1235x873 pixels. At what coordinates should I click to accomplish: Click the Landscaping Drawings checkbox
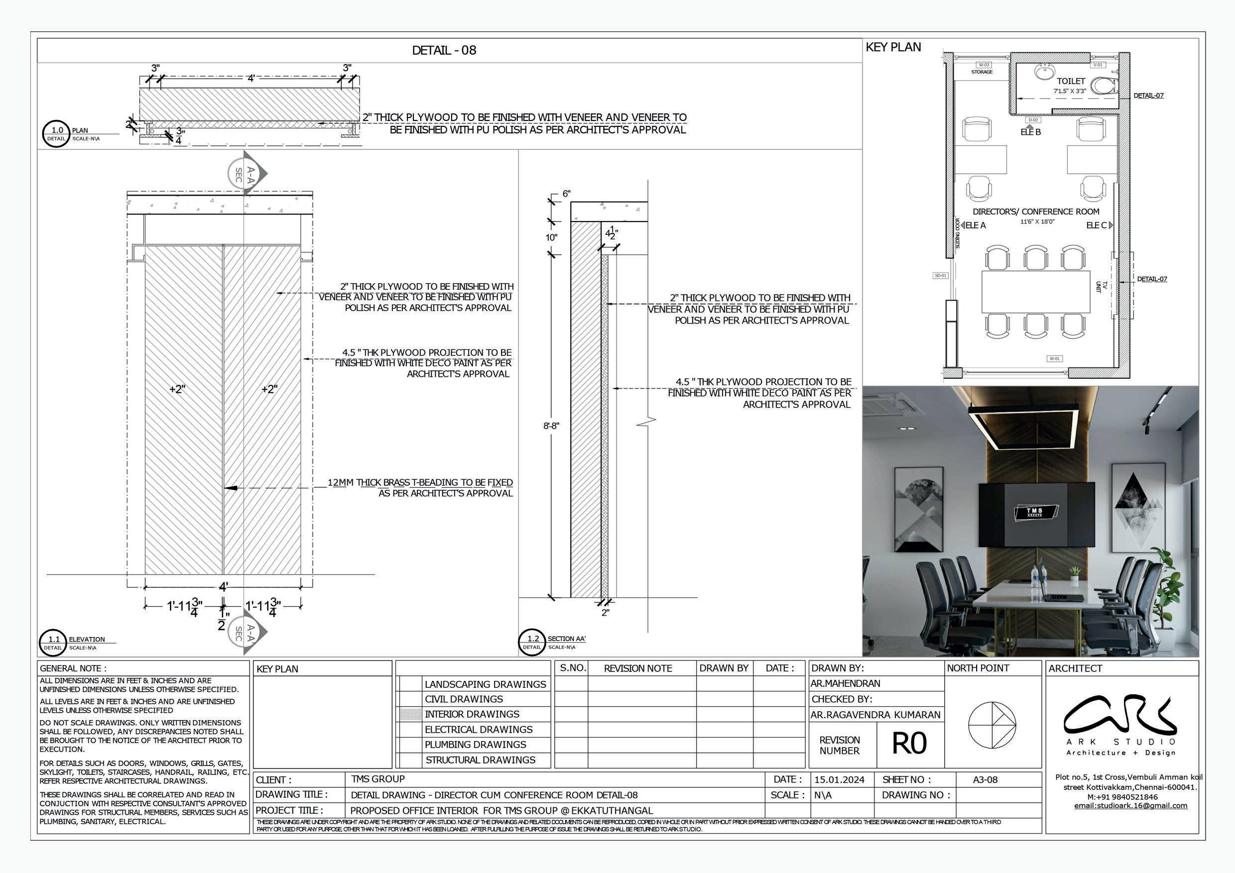411,684
